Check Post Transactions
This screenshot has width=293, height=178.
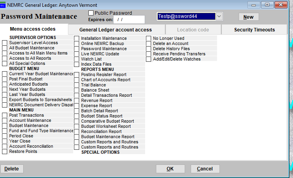coord(5,115)
